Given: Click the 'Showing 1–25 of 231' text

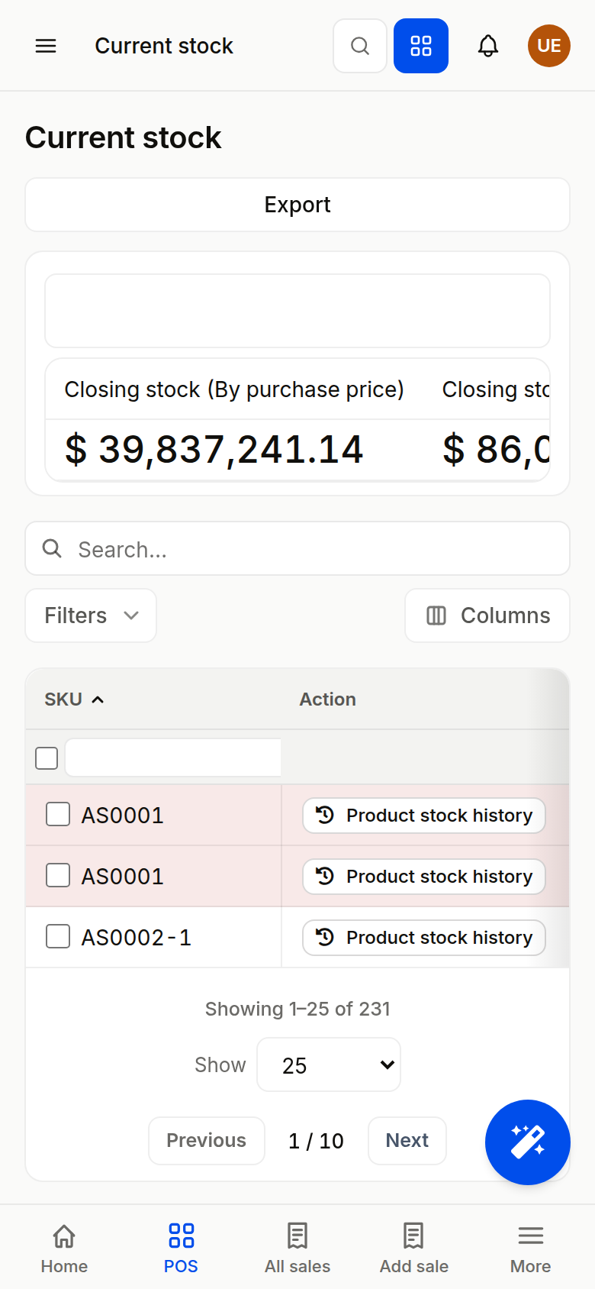Looking at the screenshot, I should coord(297,1009).
